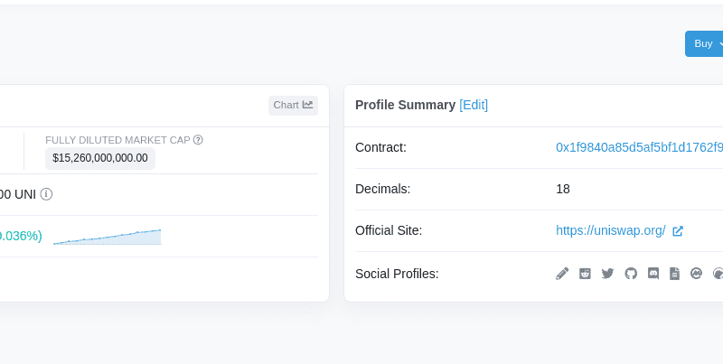Click the Chart button
The image size is (723, 364).
point(293,105)
